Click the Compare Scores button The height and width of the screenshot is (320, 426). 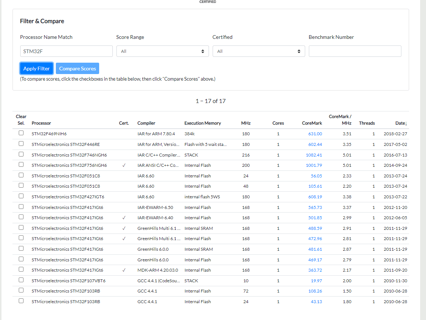point(77,68)
